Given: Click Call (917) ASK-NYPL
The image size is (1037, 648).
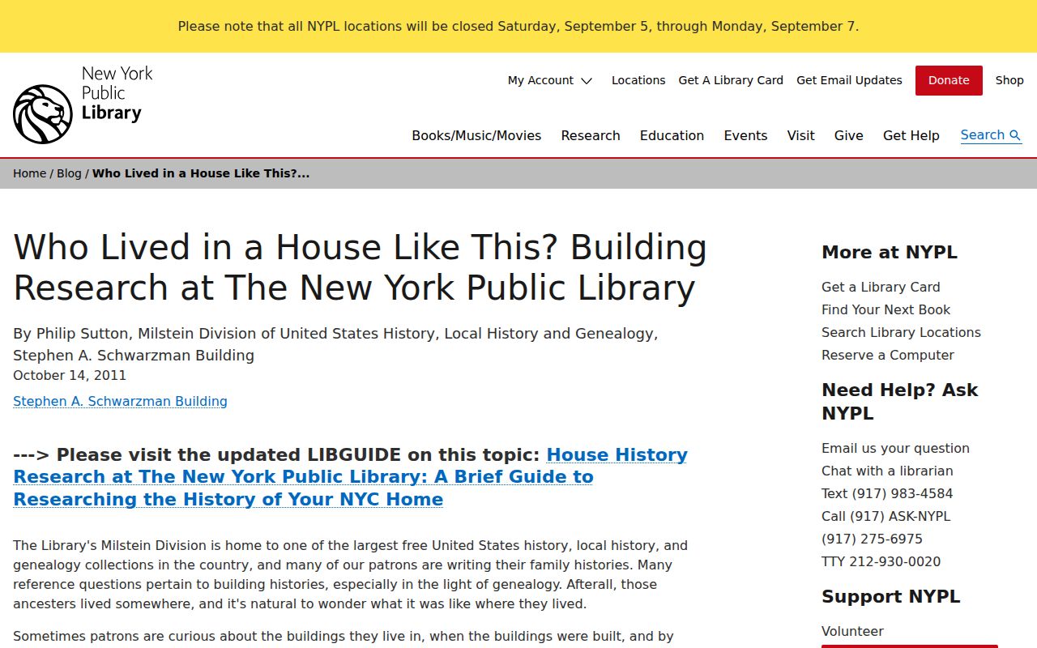Looking at the screenshot, I should pos(886,516).
